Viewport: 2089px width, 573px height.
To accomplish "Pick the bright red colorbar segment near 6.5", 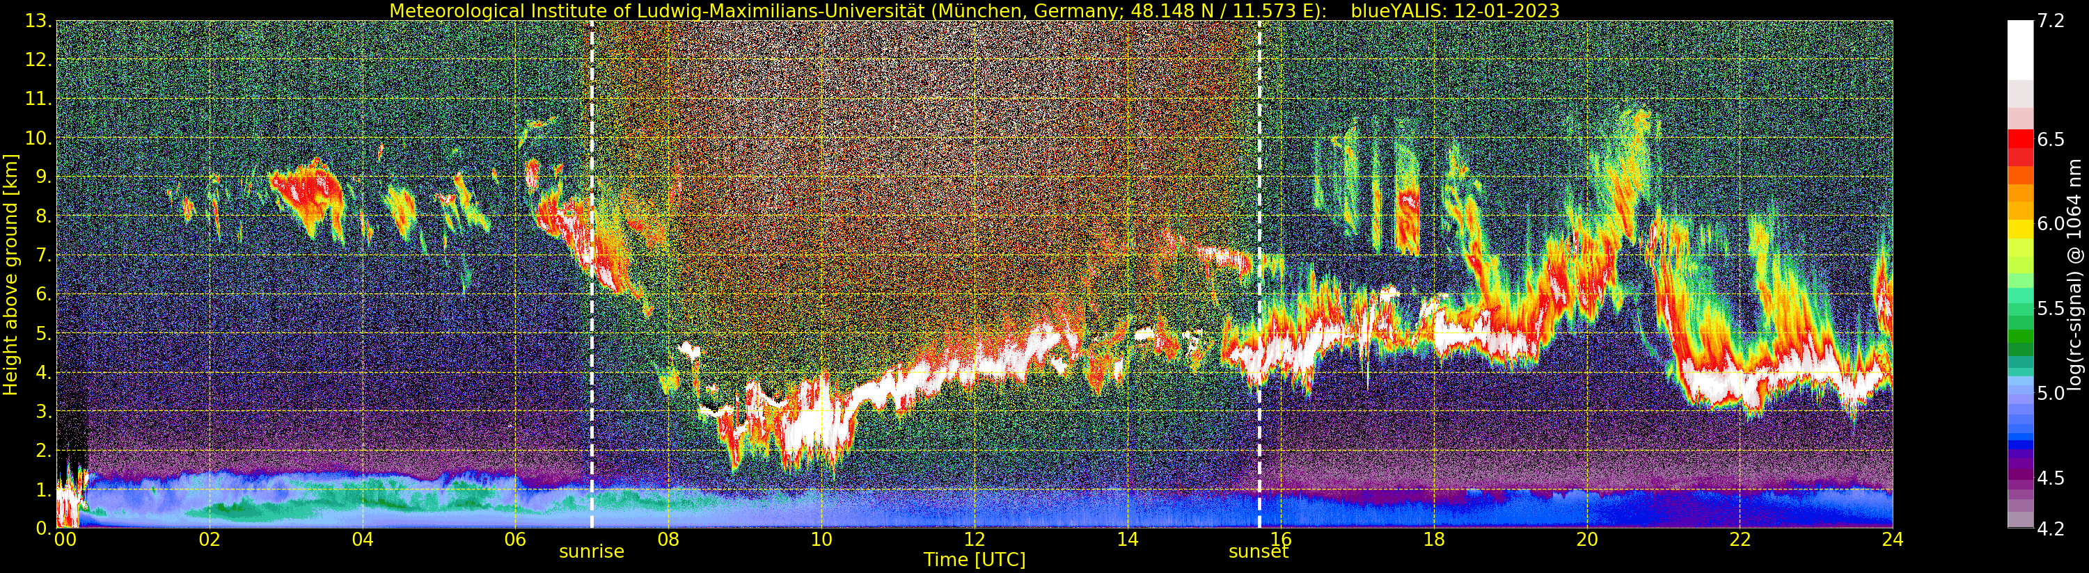I will [x=2020, y=139].
